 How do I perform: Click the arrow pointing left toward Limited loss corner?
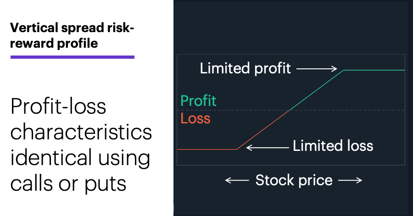(268, 148)
